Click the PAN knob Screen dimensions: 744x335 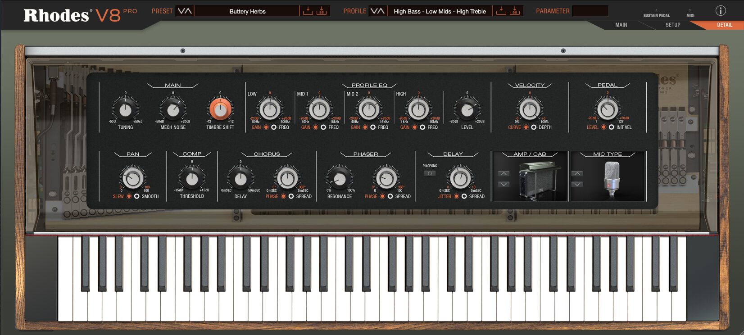pos(133,178)
